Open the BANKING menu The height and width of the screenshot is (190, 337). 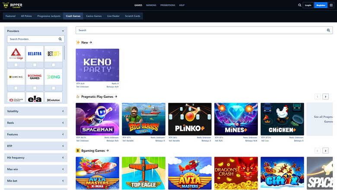[x=151, y=5]
